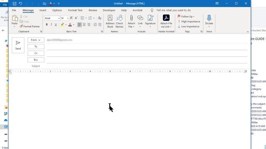Open the Help tab

(x=124, y=10)
